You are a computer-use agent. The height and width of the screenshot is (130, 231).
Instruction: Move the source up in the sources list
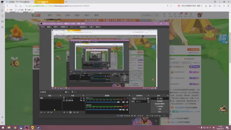pos(74,112)
